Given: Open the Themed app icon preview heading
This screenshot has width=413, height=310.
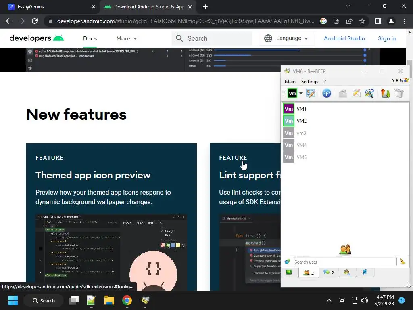Looking at the screenshot, I should 93,175.
